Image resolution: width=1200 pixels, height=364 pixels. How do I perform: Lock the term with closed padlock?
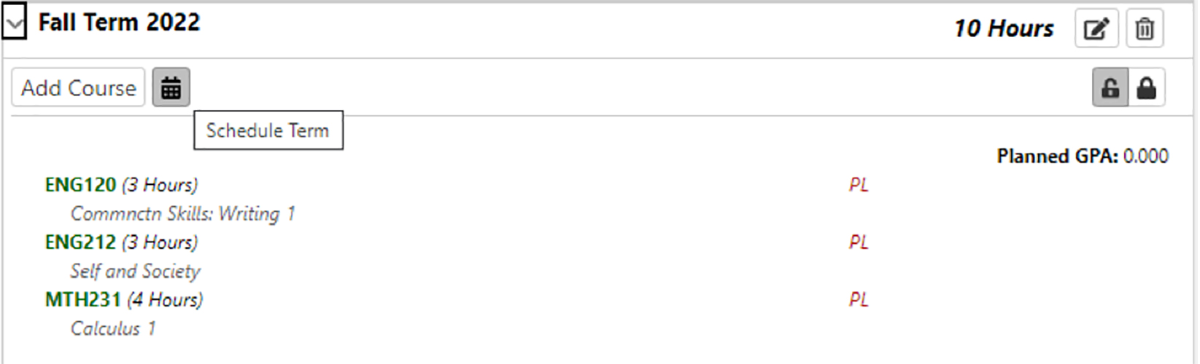point(1147,88)
